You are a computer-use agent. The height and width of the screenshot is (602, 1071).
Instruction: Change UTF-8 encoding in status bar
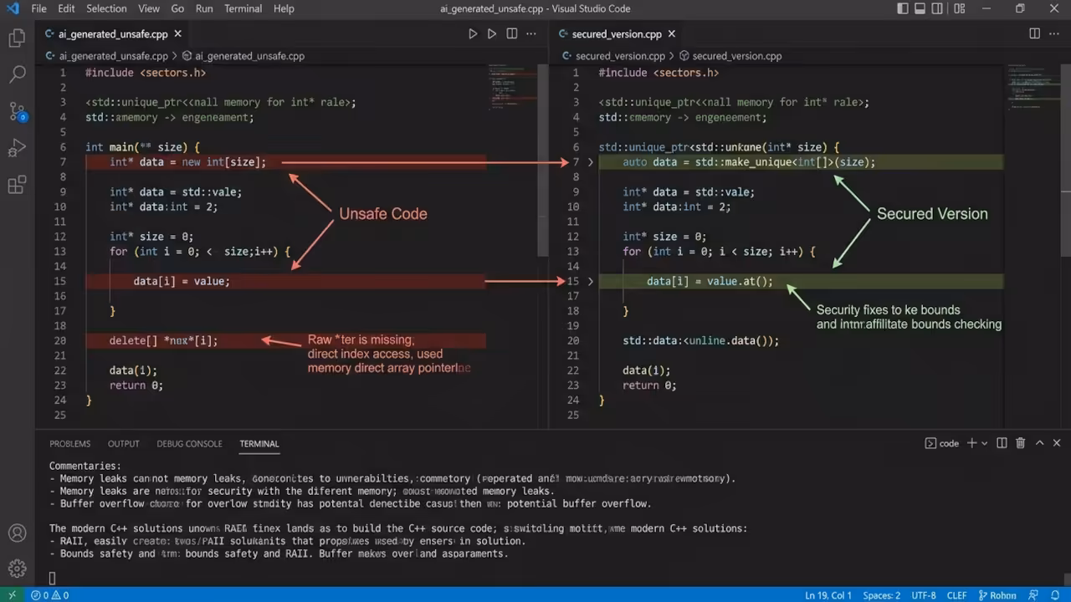[923, 595]
